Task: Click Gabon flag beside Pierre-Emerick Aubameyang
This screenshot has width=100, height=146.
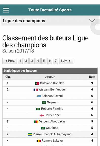Action: pos(30,134)
